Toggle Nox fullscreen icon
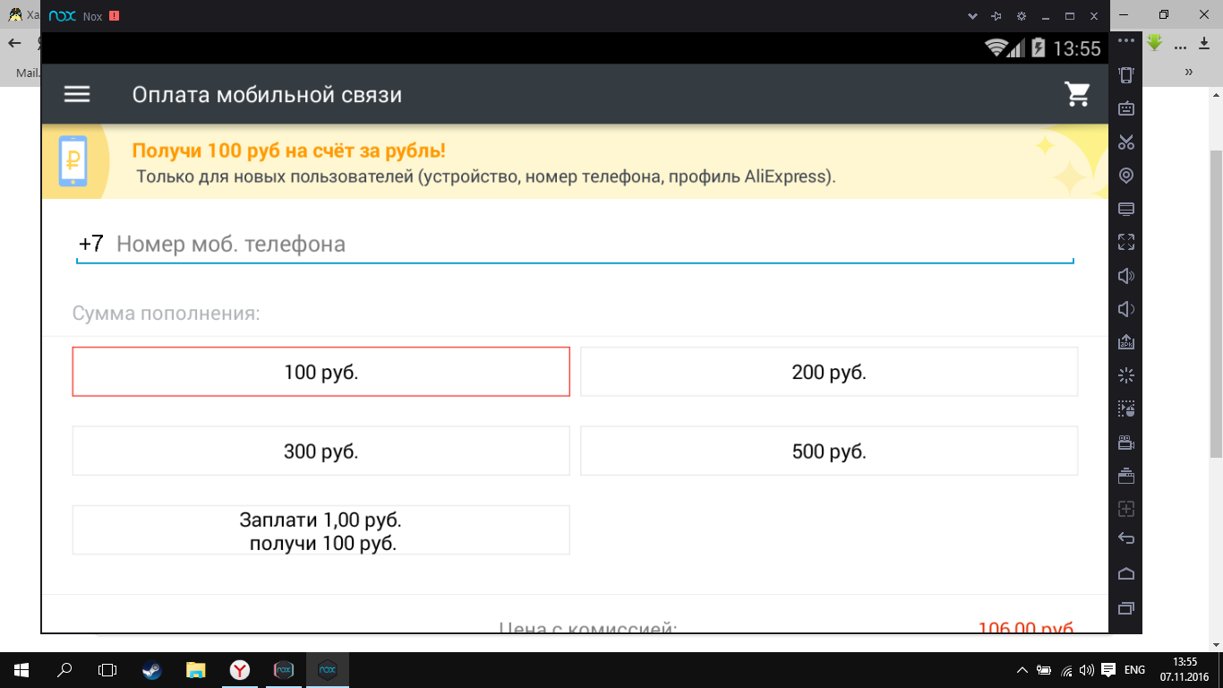The width and height of the screenshot is (1223, 688). 1126,242
